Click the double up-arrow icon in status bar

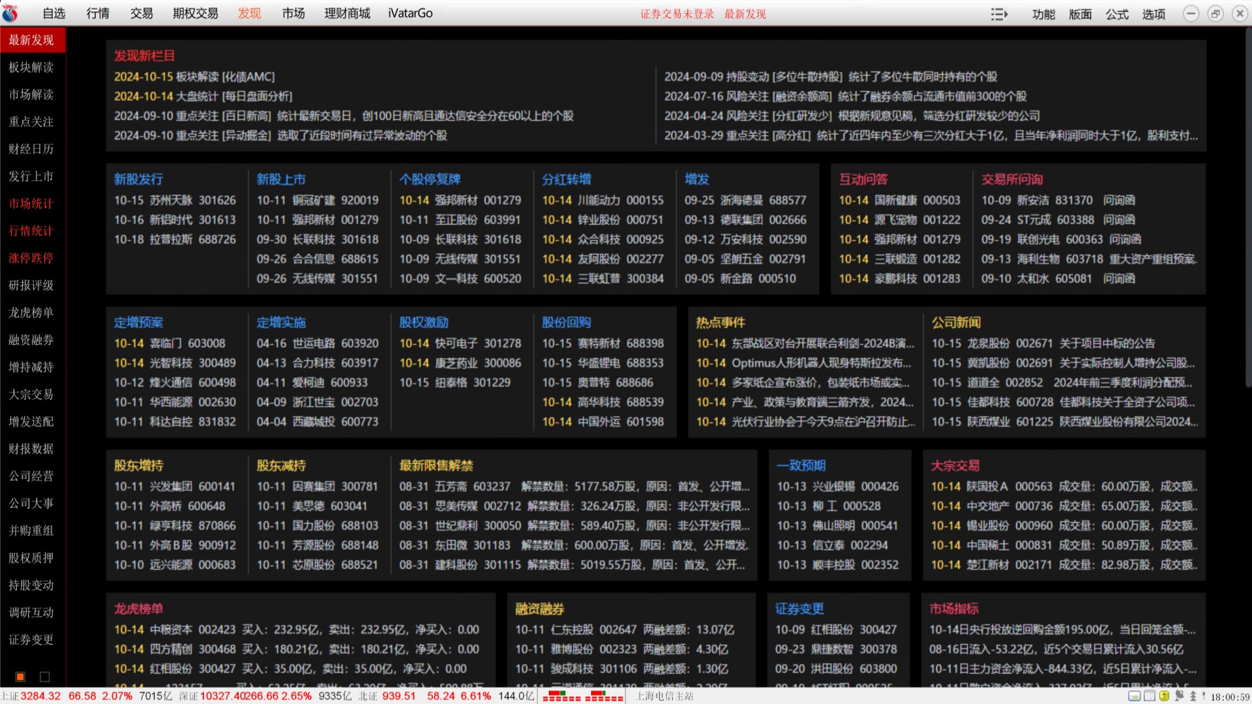tap(1193, 696)
